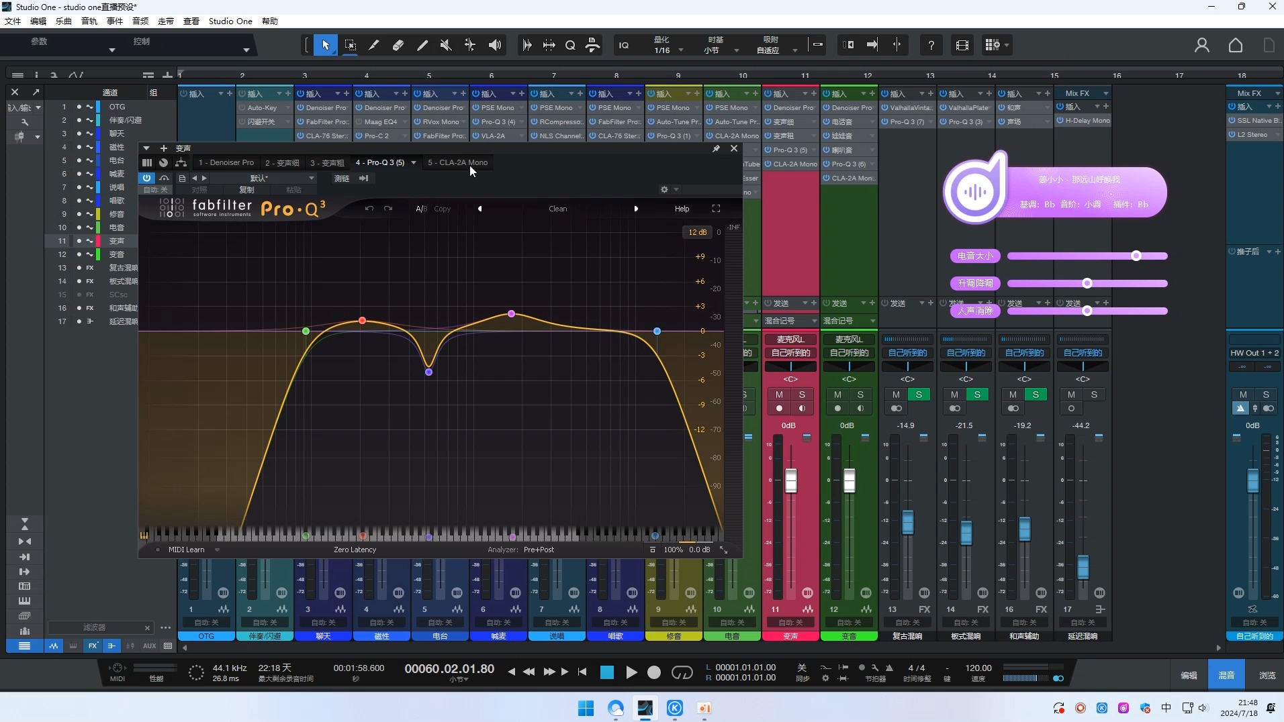Click the Q quantize icon in toolbar
The height and width of the screenshot is (722, 1284).
click(x=570, y=45)
